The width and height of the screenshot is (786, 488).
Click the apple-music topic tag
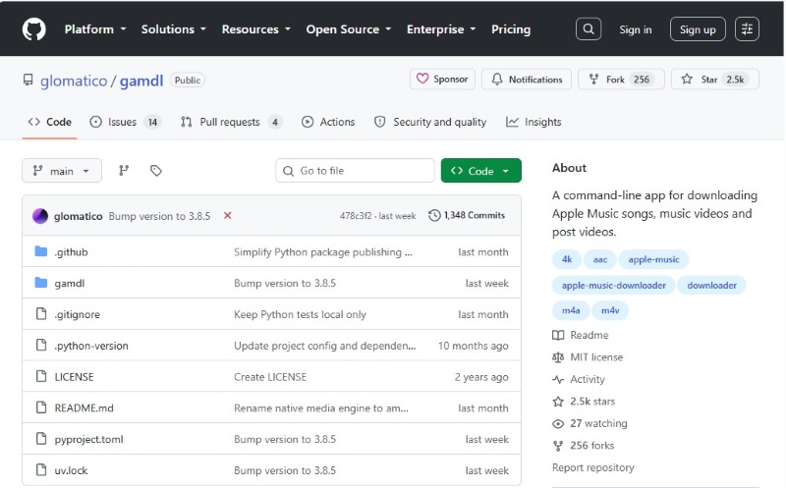[653, 259]
